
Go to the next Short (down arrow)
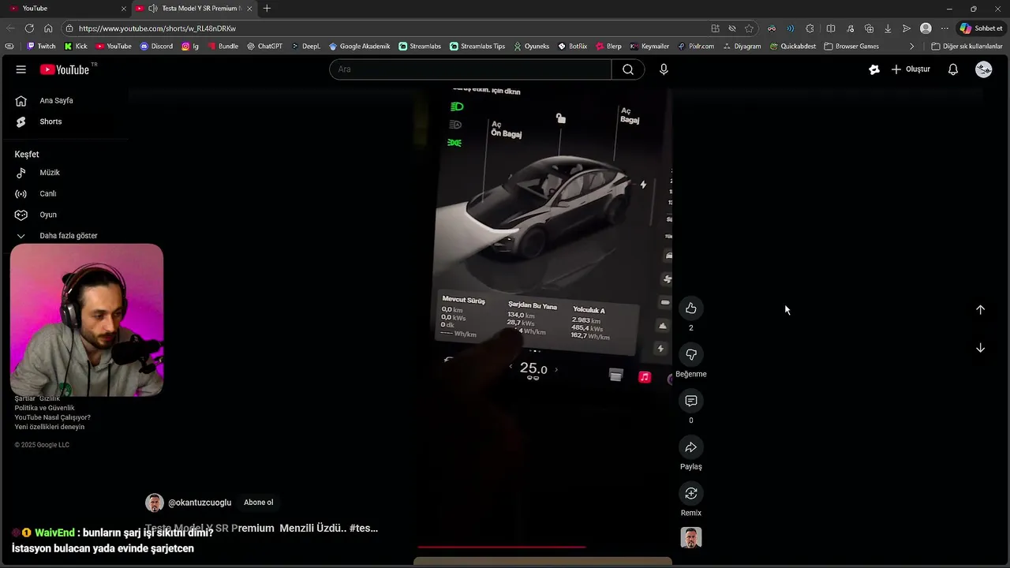[x=980, y=348]
